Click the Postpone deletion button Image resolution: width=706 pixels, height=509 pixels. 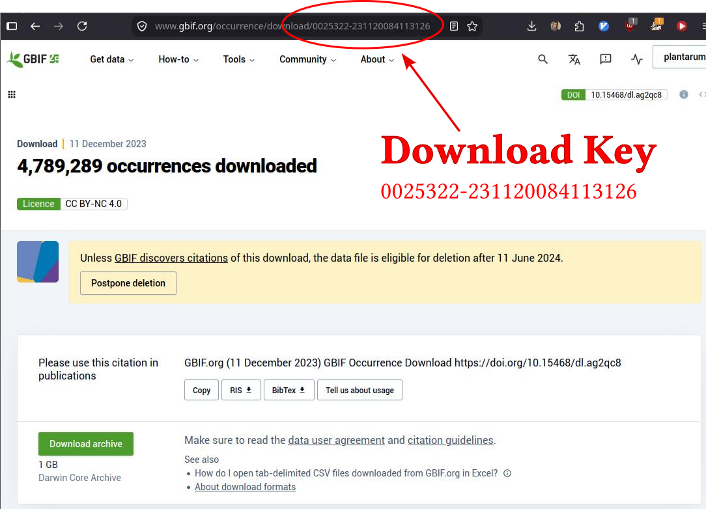click(128, 283)
